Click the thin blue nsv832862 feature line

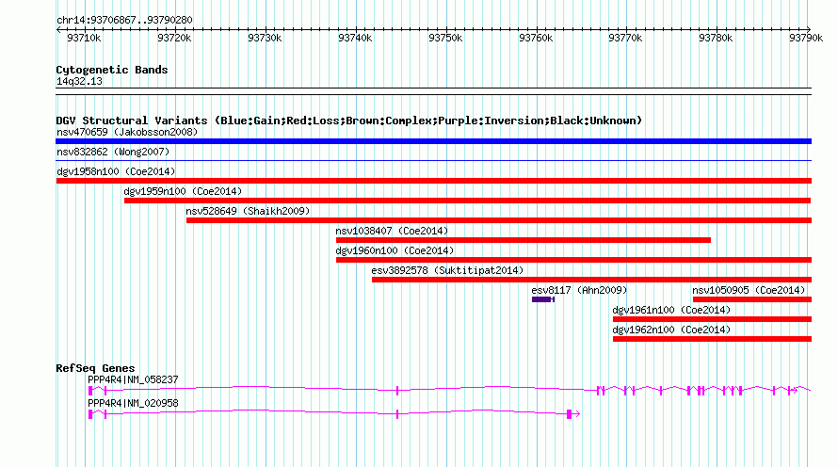tap(433, 160)
